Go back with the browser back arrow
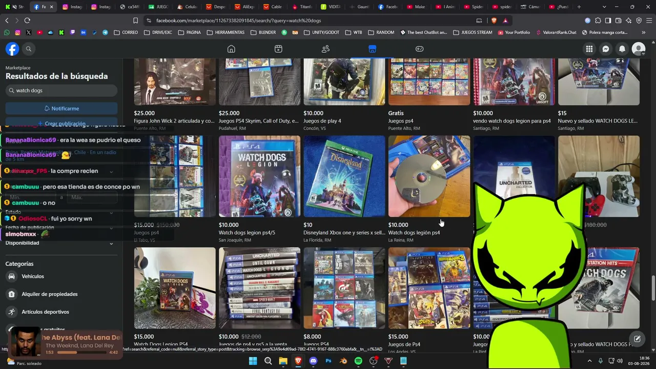This screenshot has width=656, height=369. coord(7,20)
